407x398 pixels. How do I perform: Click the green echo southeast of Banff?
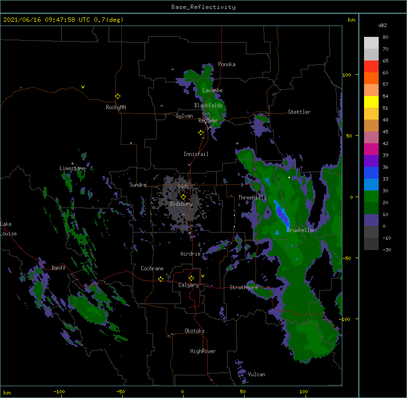coord(90,309)
